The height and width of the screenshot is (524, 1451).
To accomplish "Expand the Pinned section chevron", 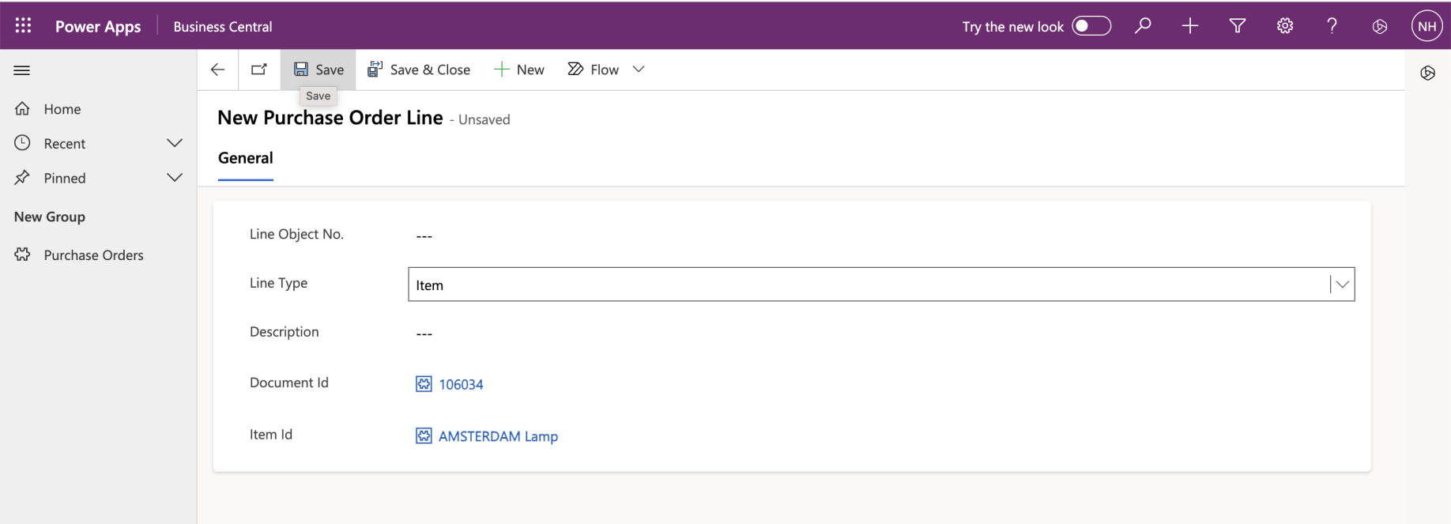I will [175, 178].
